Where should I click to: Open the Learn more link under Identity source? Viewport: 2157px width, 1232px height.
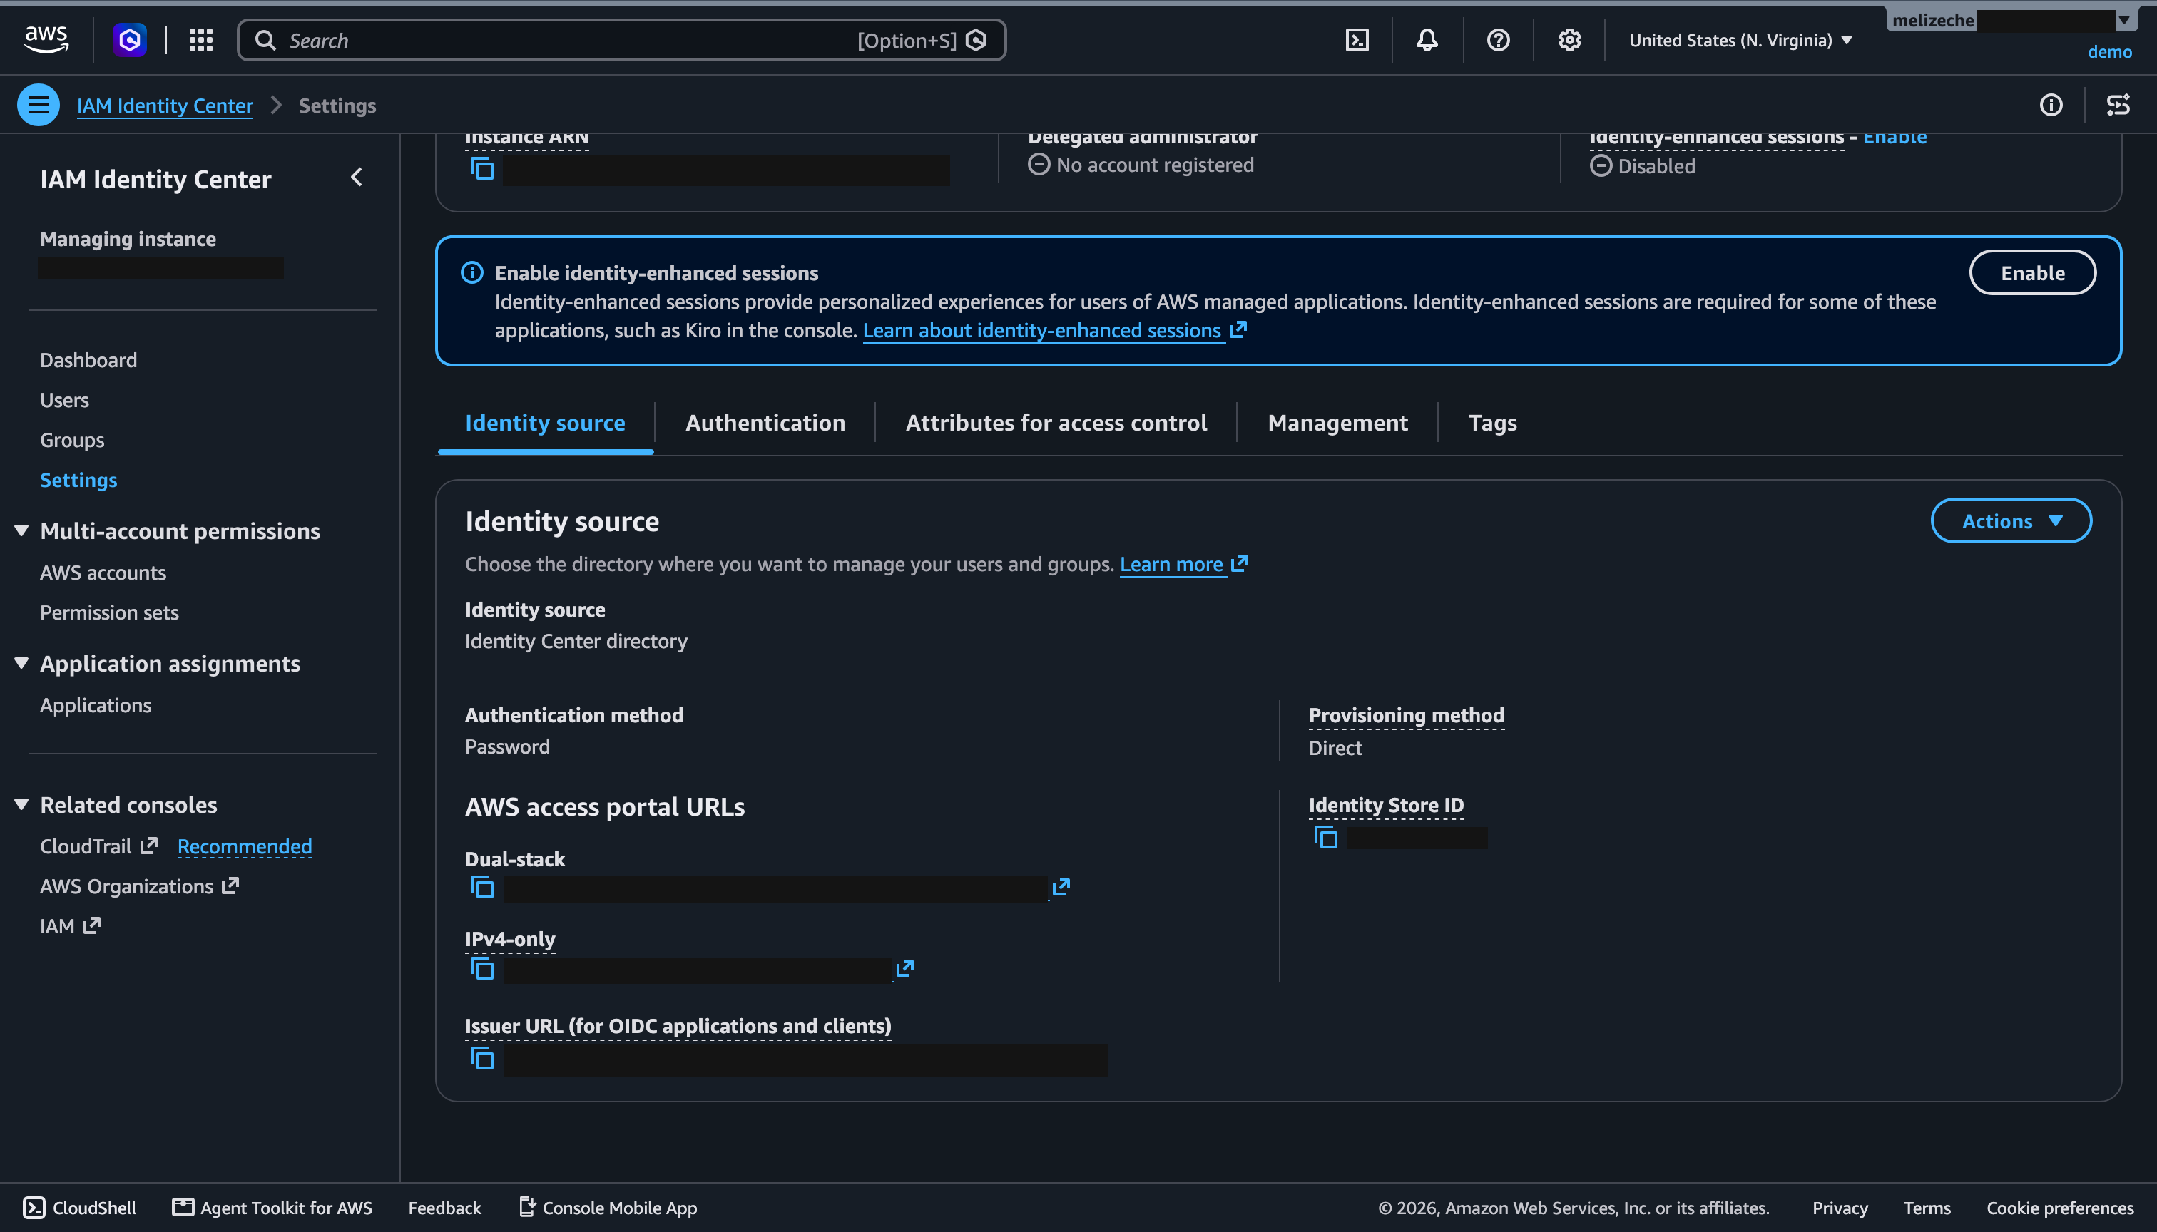[x=1183, y=565]
